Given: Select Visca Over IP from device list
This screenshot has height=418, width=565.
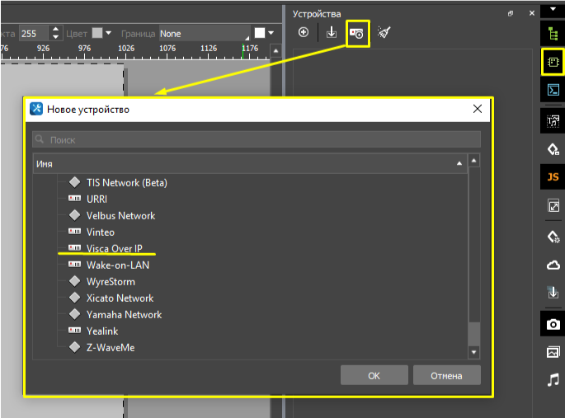Looking at the screenshot, I should [x=114, y=249].
